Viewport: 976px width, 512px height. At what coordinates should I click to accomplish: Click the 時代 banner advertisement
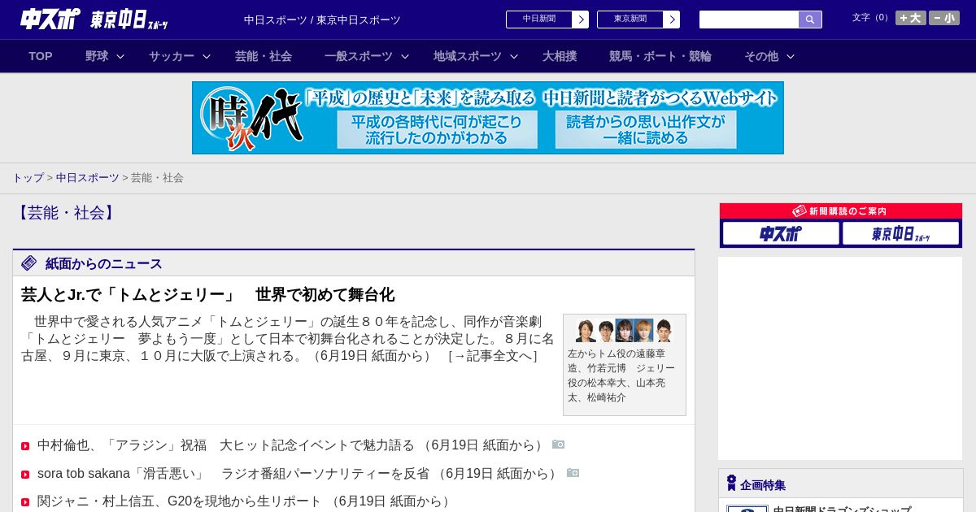click(488, 118)
